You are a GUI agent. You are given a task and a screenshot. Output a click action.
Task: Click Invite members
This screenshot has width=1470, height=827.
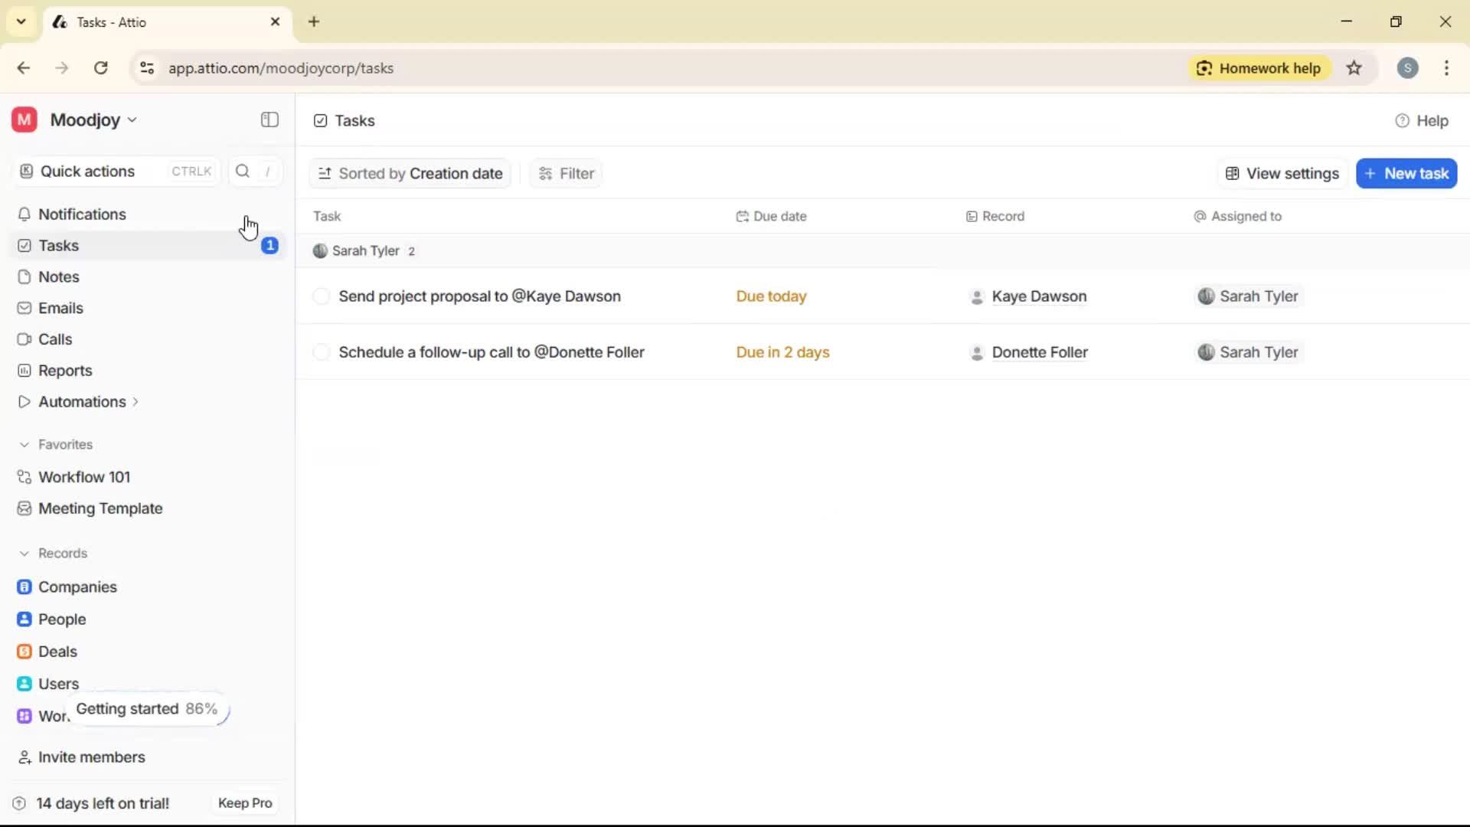(90, 757)
